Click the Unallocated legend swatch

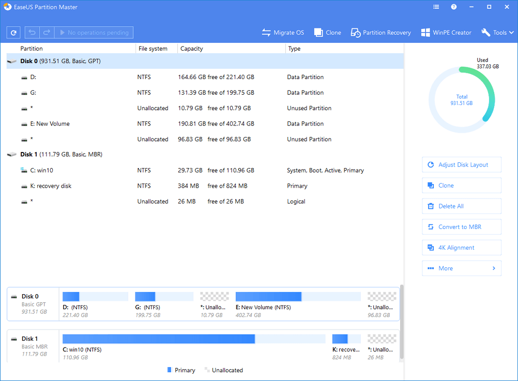[x=207, y=370]
